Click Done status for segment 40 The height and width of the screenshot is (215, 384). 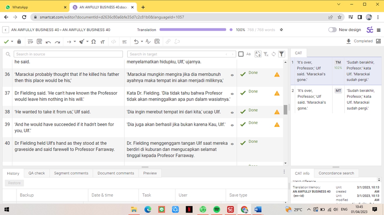[x=253, y=142]
